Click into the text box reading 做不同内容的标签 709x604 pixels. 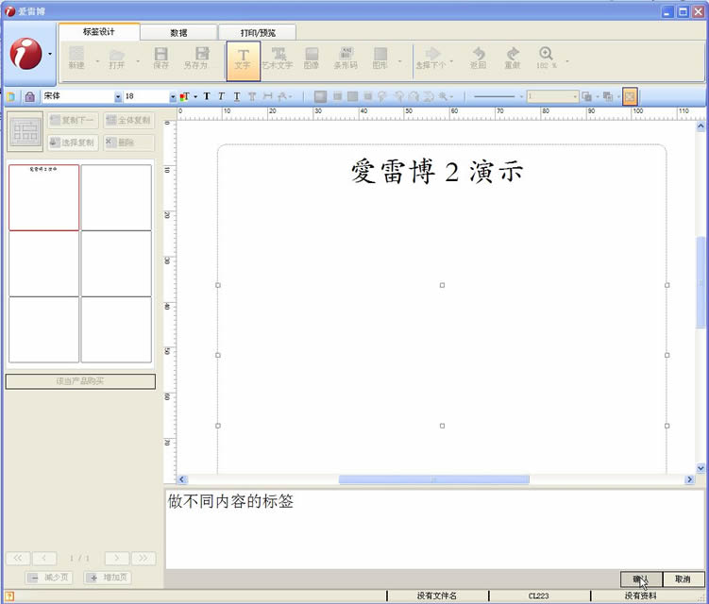(x=435, y=529)
